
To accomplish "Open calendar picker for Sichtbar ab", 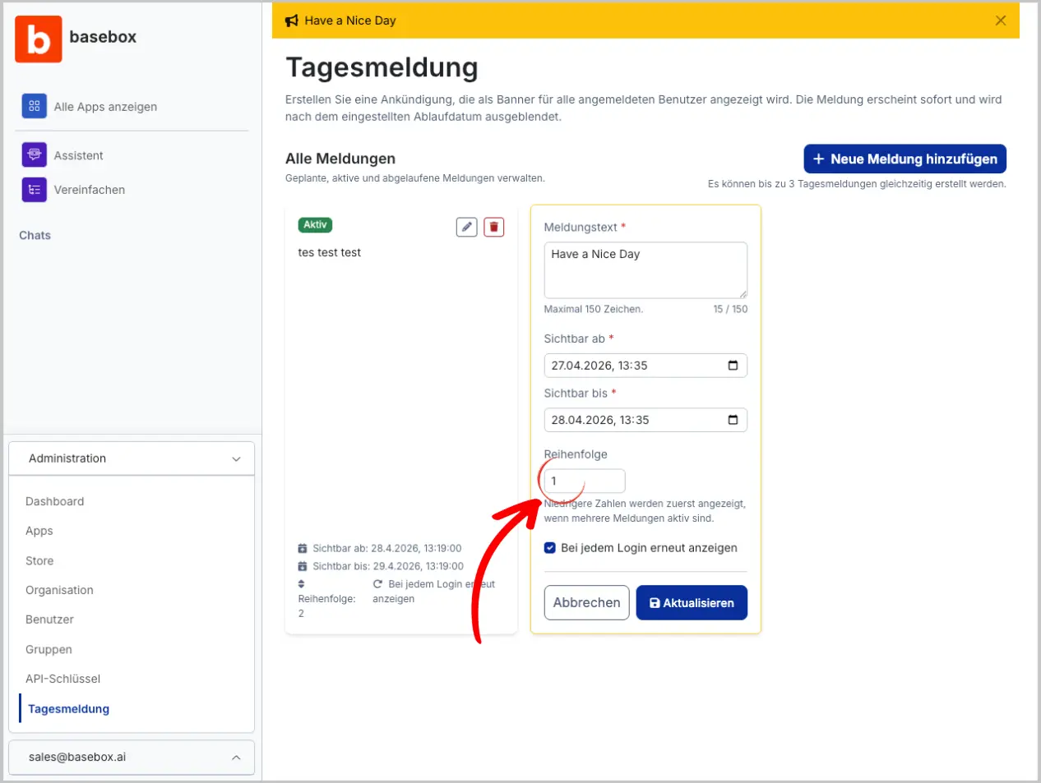I will [733, 366].
